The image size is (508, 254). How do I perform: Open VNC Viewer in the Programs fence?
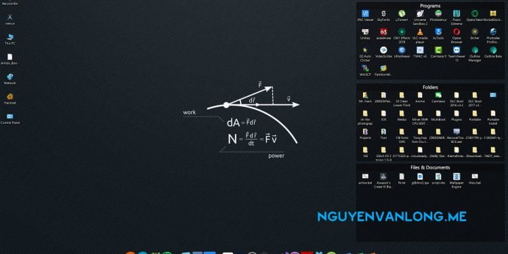click(365, 16)
